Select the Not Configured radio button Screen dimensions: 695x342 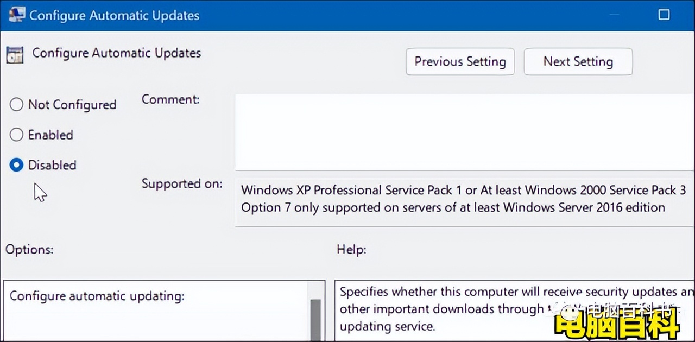16,104
